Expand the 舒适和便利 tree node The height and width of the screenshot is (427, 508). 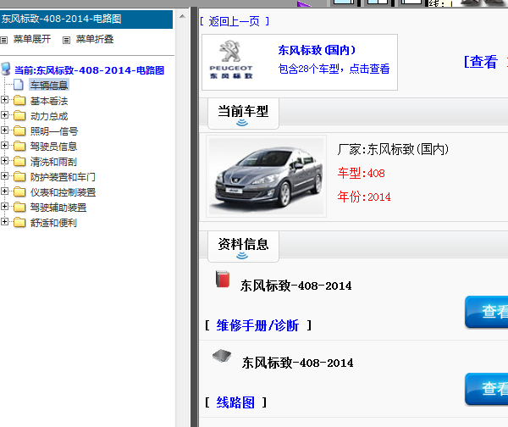(x=4, y=221)
